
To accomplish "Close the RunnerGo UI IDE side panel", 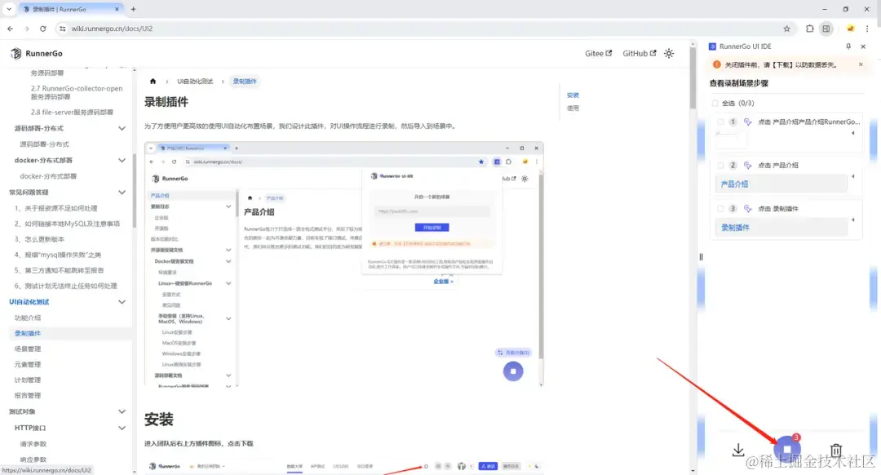I will coord(864,47).
